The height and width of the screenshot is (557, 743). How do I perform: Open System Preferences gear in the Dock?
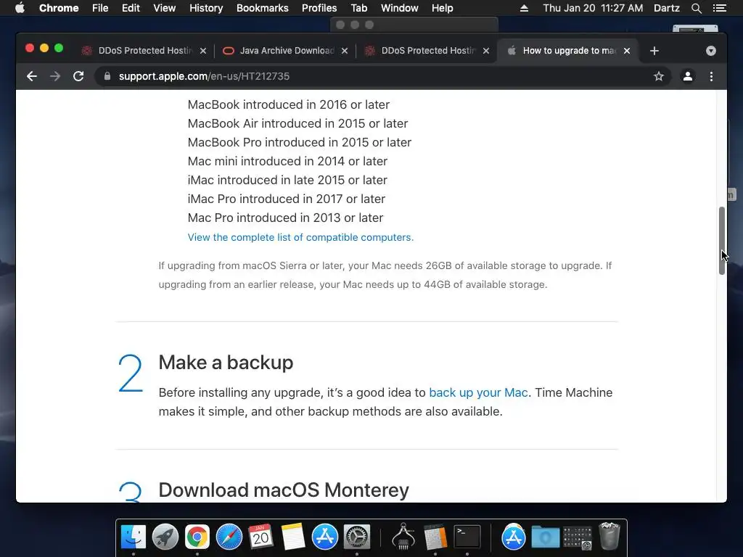357,537
